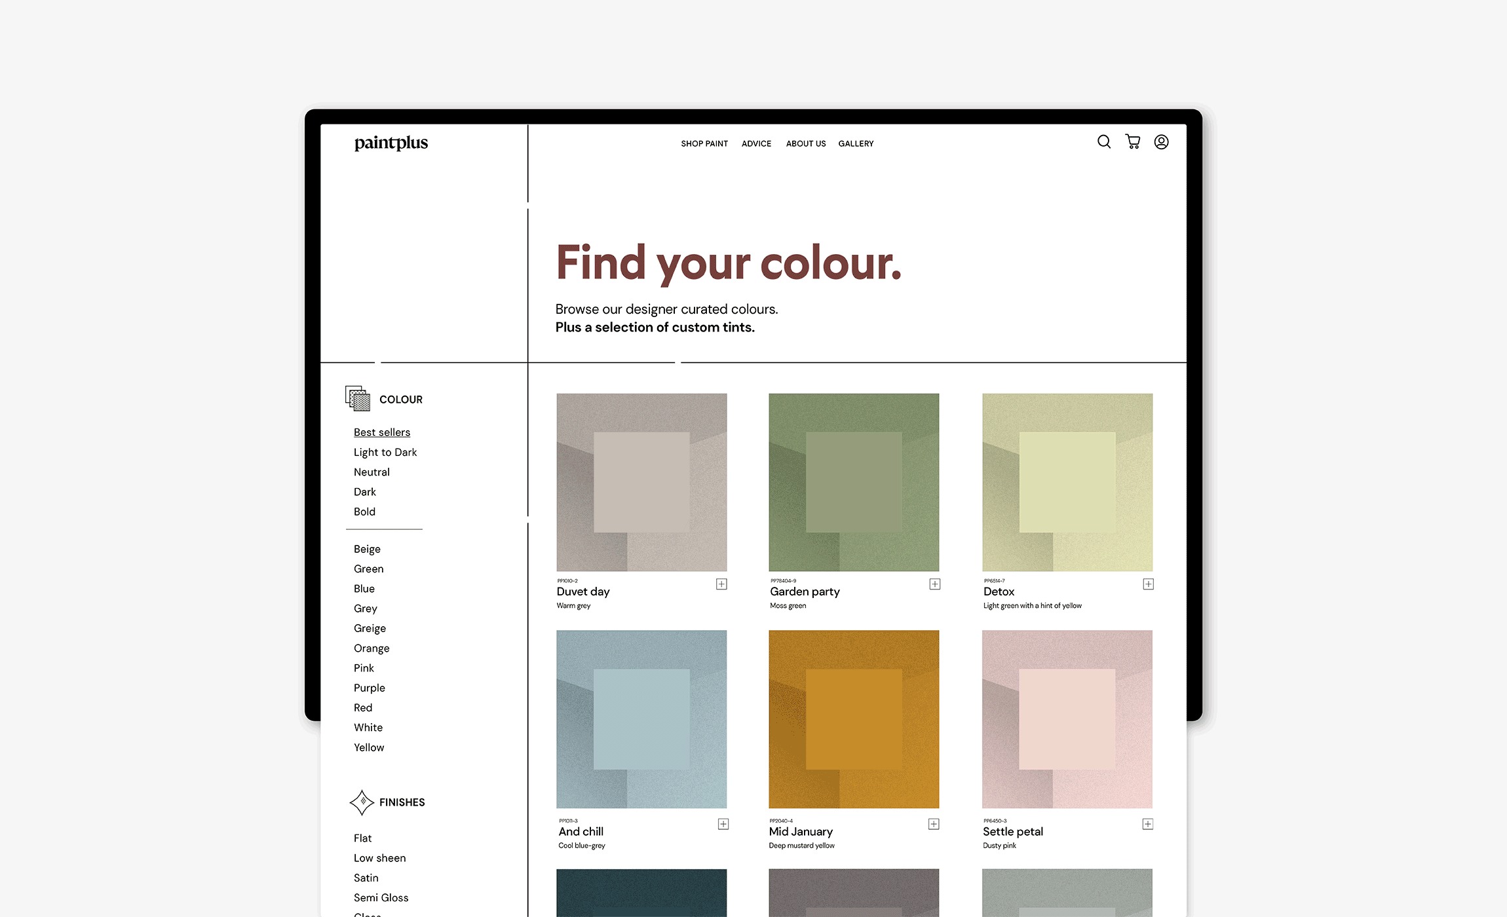1507x917 pixels.
Task: Open the user account icon
Action: coord(1161,142)
